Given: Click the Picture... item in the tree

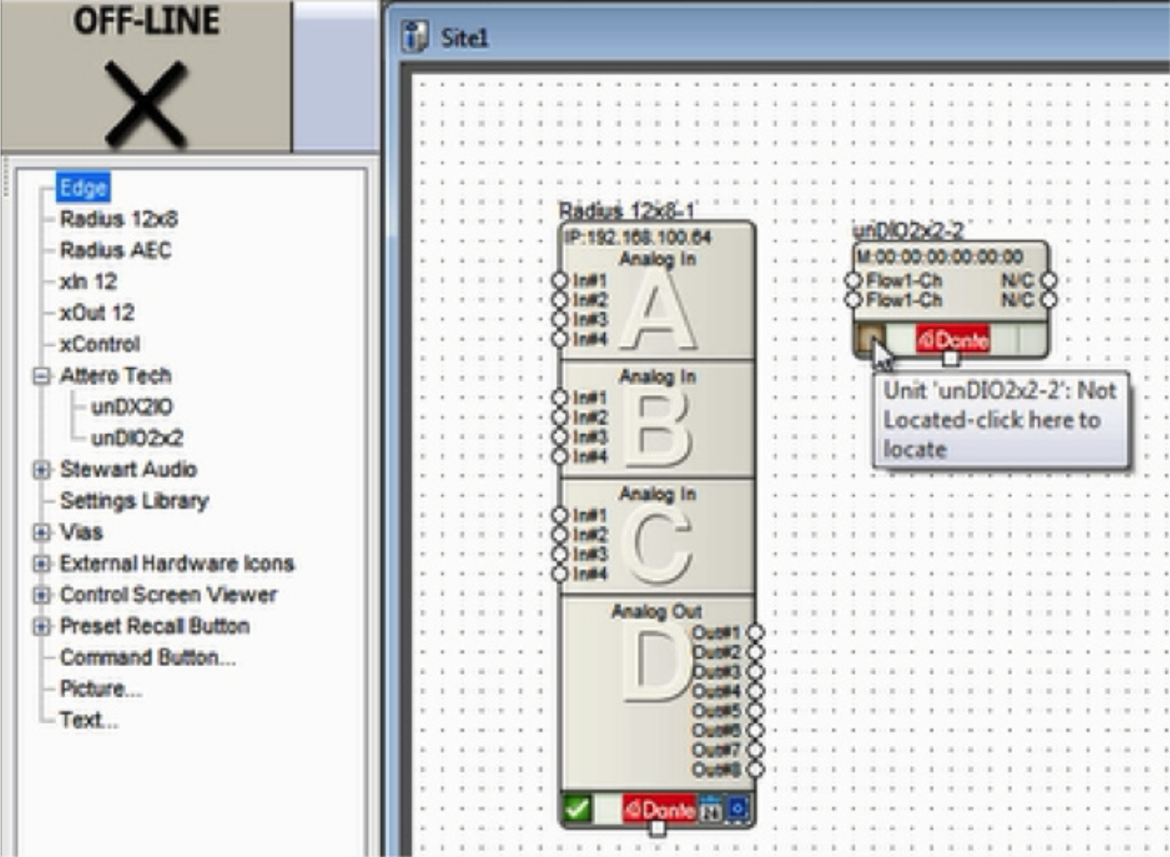Looking at the screenshot, I should tap(100, 689).
